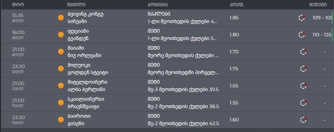The image size is (334, 132).
Task: Click basketball icon beside ფუციანი match
Action: click(x=60, y=35)
